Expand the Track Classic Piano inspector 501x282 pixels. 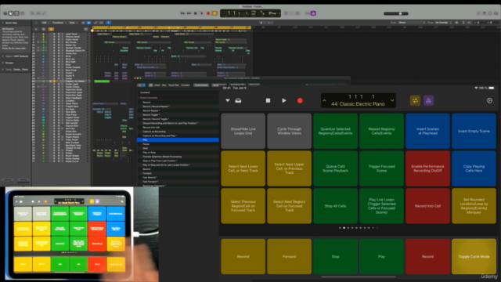(3, 70)
